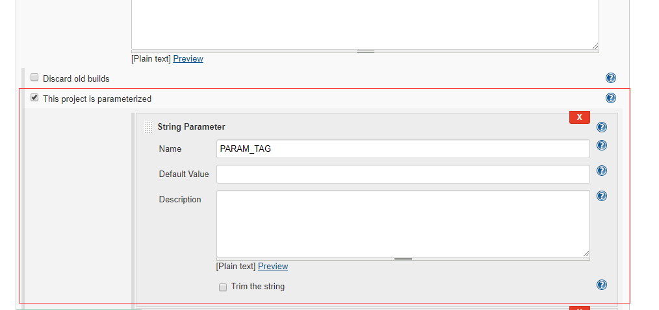The height and width of the screenshot is (310, 659).
Task: Tick the Trim the string checkbox
Action: tap(223, 287)
